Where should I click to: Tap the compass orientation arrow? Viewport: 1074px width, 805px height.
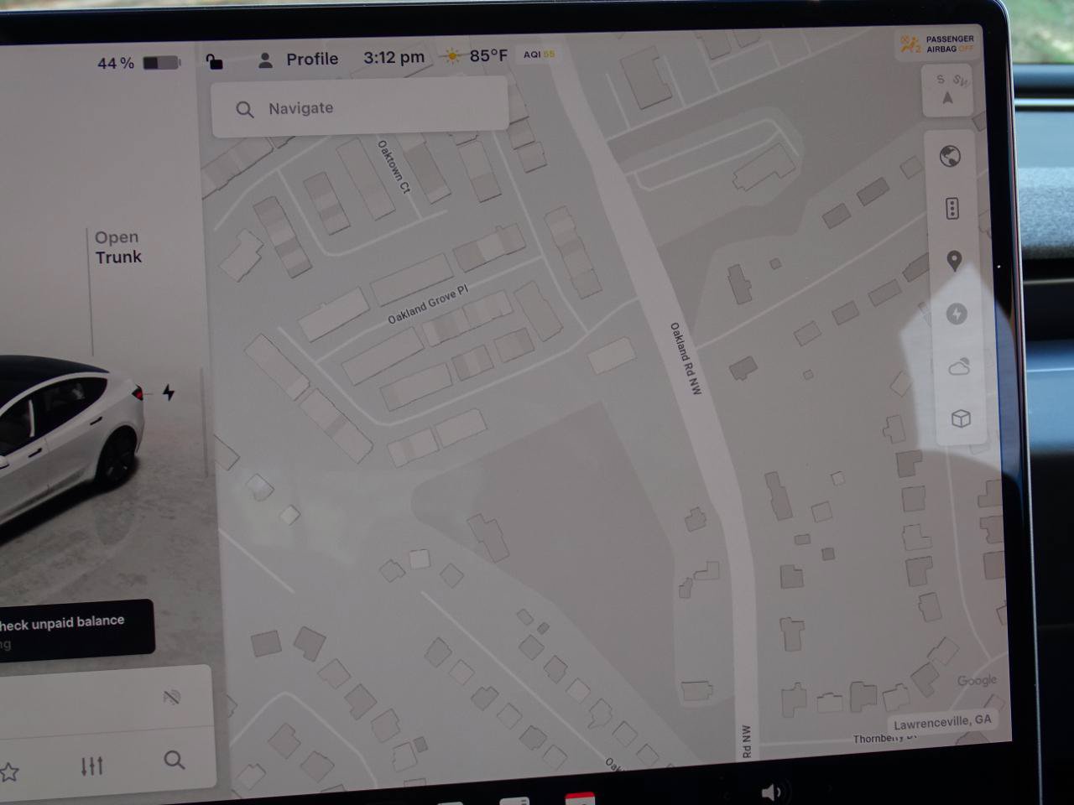(x=948, y=98)
